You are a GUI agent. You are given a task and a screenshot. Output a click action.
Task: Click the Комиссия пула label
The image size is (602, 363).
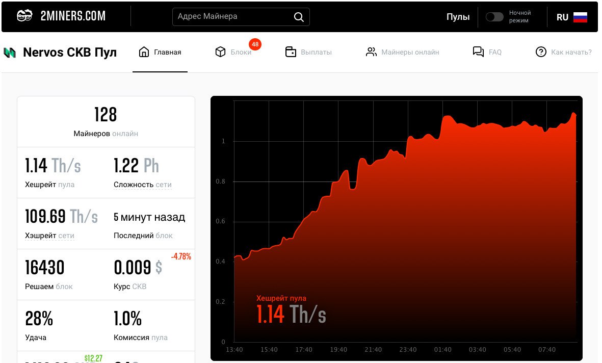pyautogui.click(x=141, y=338)
